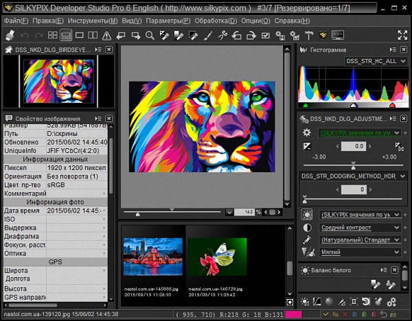Open the tone curve sub-control icon

(317, 302)
